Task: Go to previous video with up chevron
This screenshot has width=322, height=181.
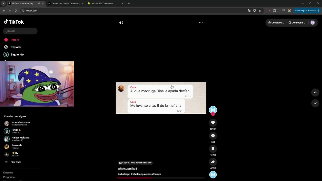Action: [315, 93]
